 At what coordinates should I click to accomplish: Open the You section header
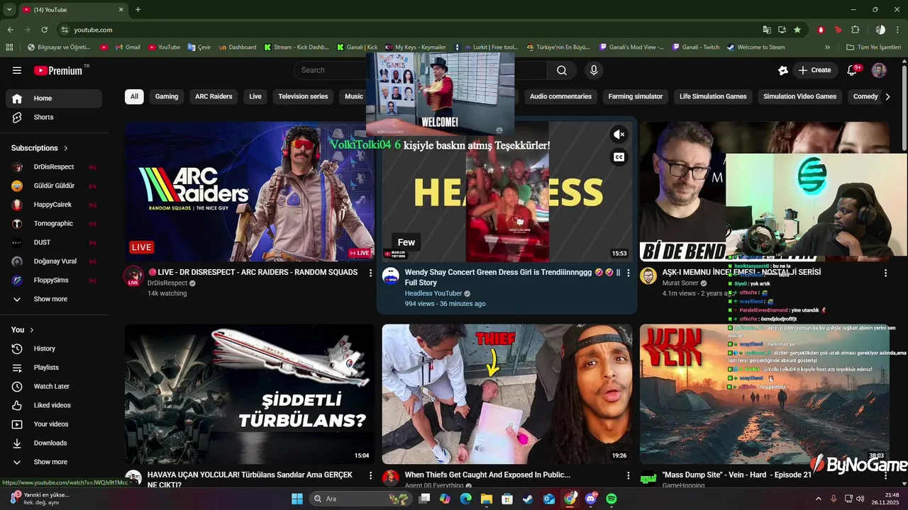pyautogui.click(x=23, y=330)
